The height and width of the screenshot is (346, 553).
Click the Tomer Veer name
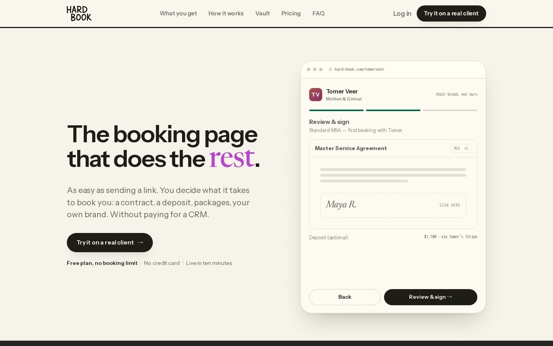click(342, 91)
